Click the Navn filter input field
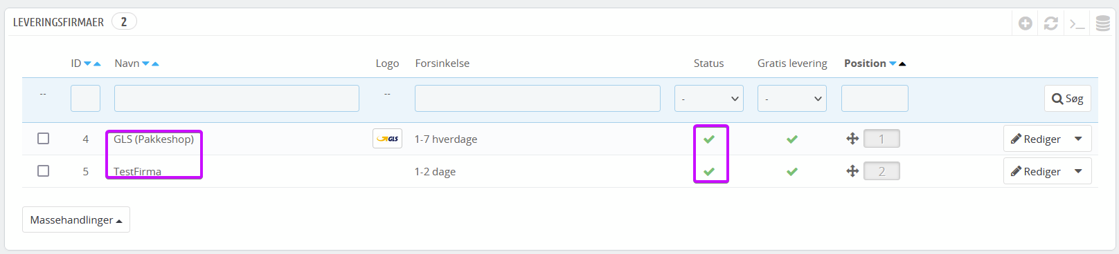This screenshot has width=1119, height=254. pyautogui.click(x=237, y=99)
